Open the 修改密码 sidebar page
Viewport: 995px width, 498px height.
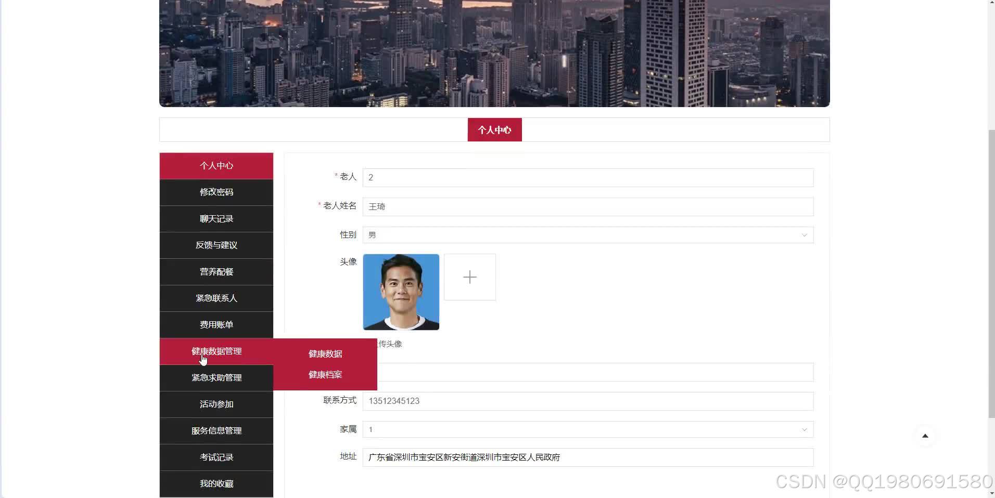tap(216, 192)
